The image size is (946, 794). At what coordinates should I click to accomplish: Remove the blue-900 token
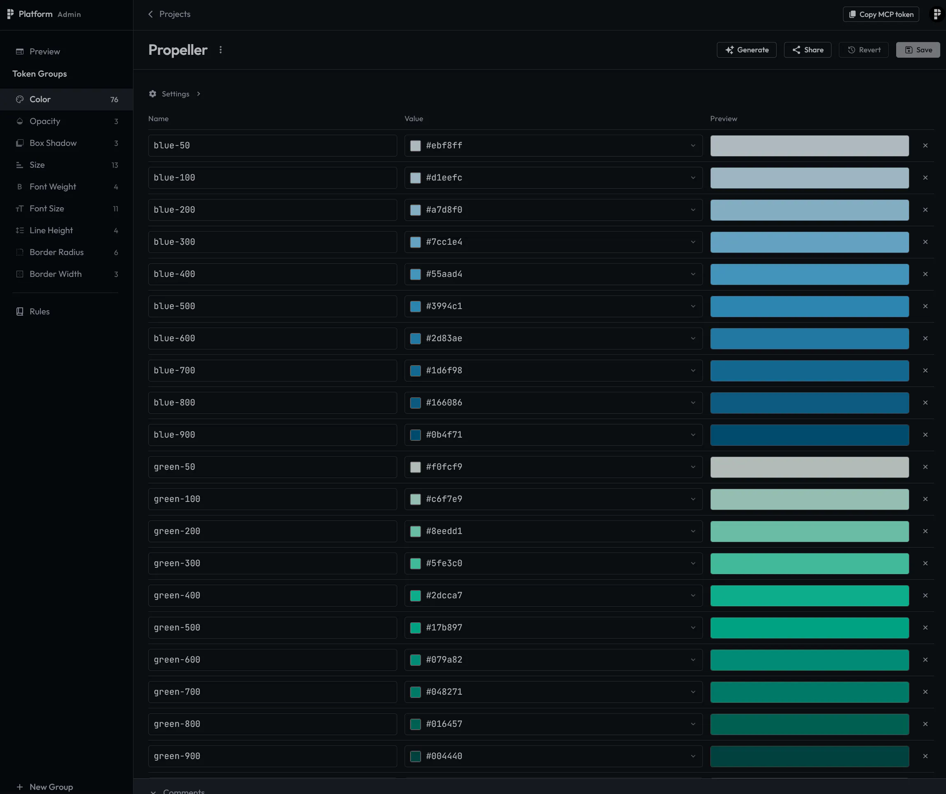point(925,435)
